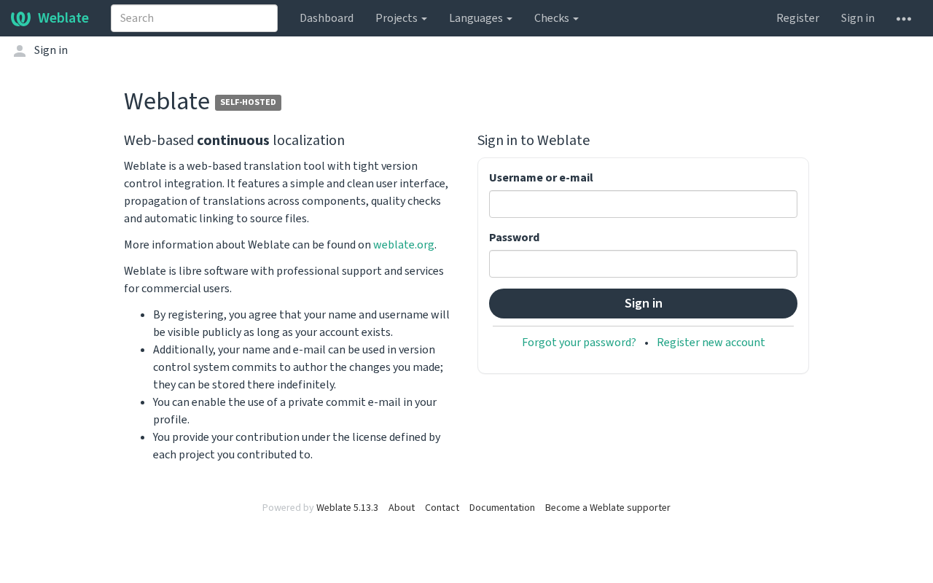Focus the Password field
Screen dimensions: 933x583
pos(643,264)
